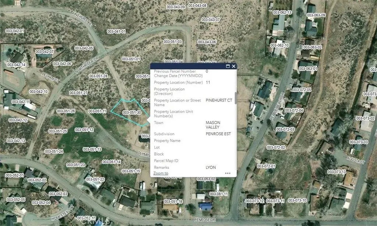Click the PENROSE EST subdivision value
377x226 pixels.
click(218, 134)
